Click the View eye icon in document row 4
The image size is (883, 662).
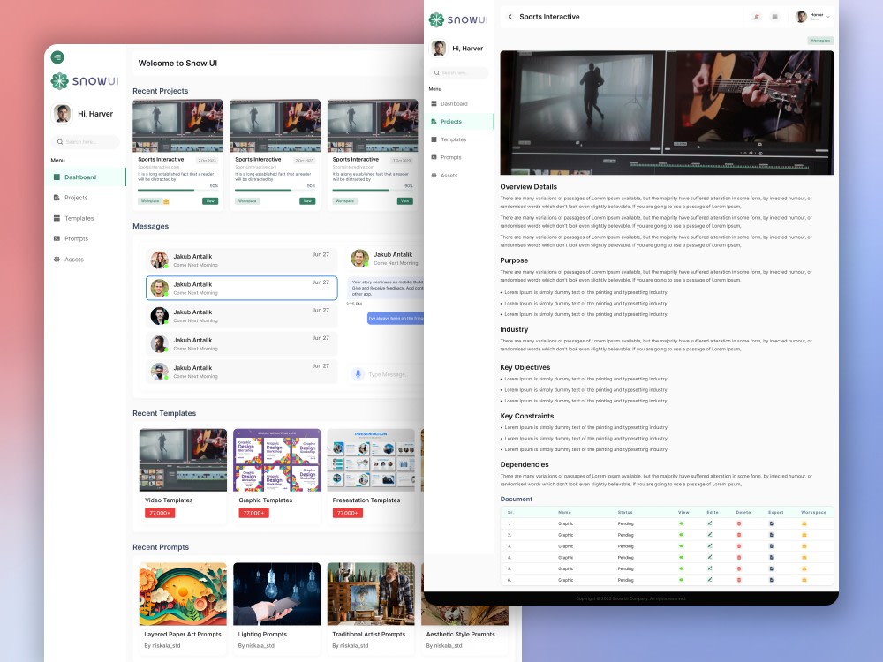[682, 557]
